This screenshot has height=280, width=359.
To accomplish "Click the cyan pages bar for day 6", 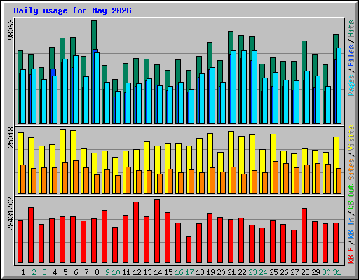I will click(76, 90).
